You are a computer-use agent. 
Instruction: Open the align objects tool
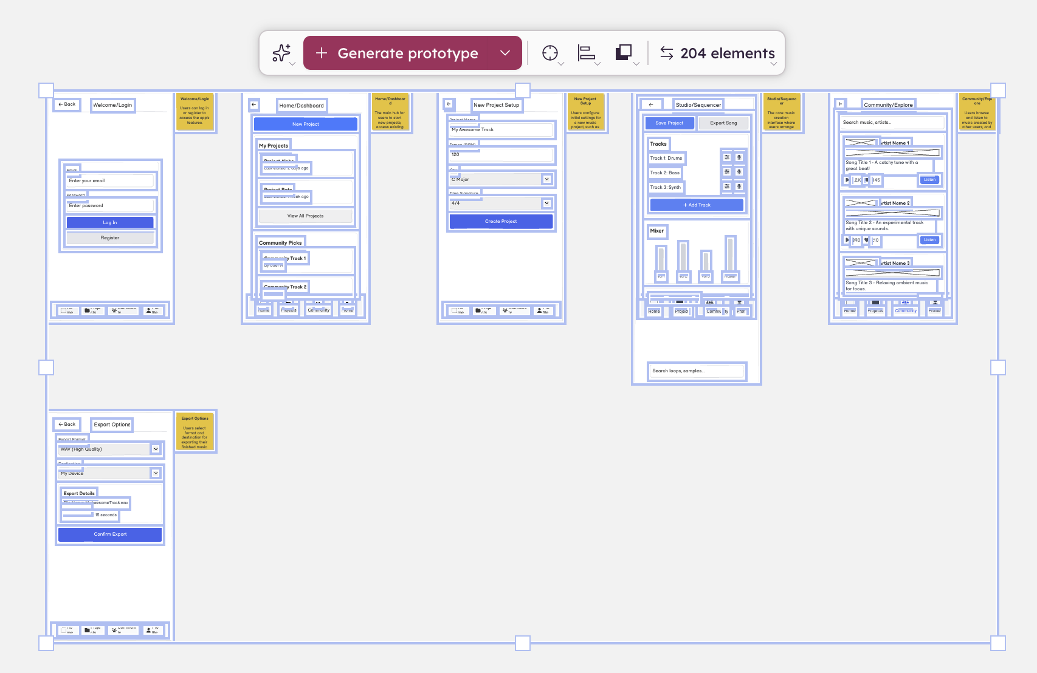tap(586, 53)
